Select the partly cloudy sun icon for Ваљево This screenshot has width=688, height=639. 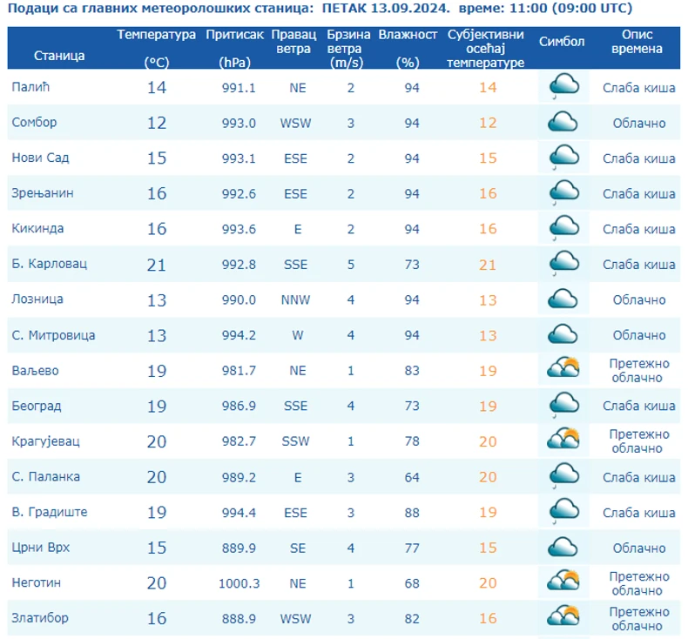tap(563, 367)
